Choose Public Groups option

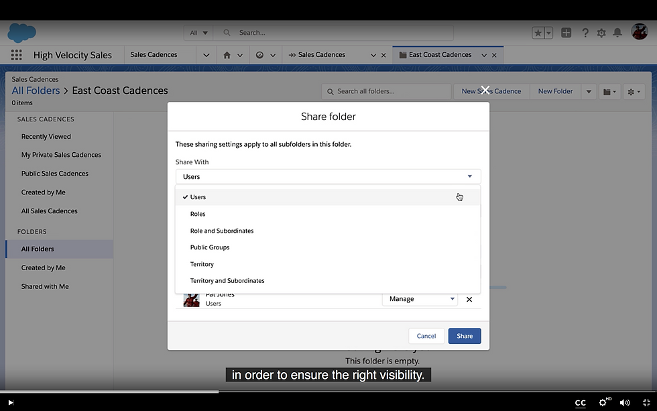(328, 247)
